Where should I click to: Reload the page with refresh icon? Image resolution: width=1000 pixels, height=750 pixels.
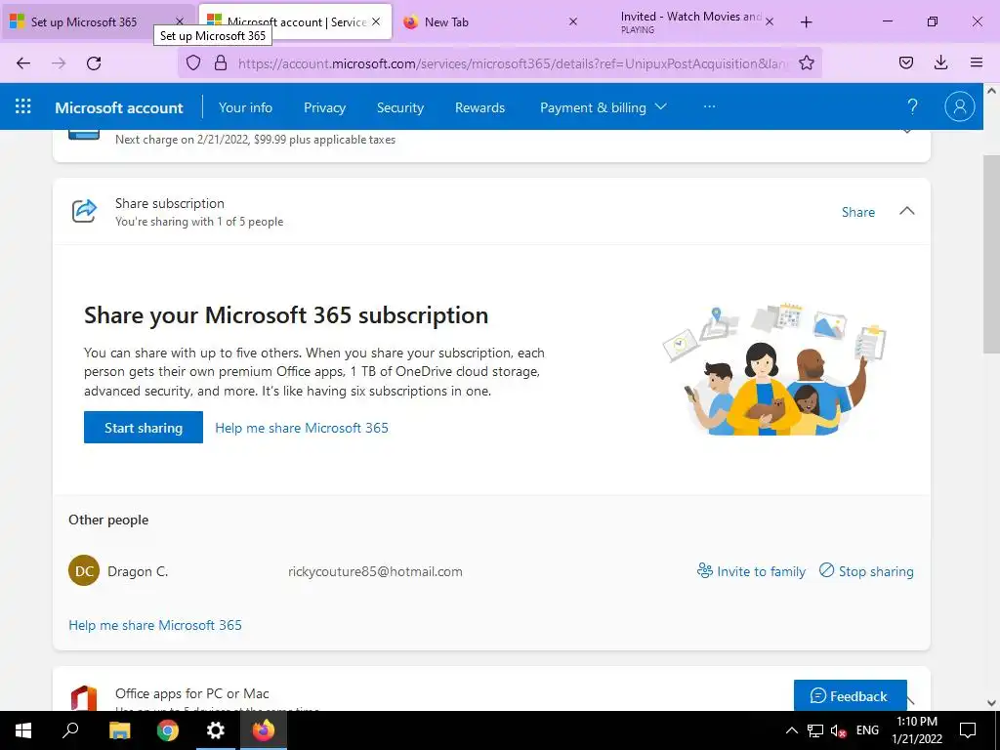tap(94, 62)
